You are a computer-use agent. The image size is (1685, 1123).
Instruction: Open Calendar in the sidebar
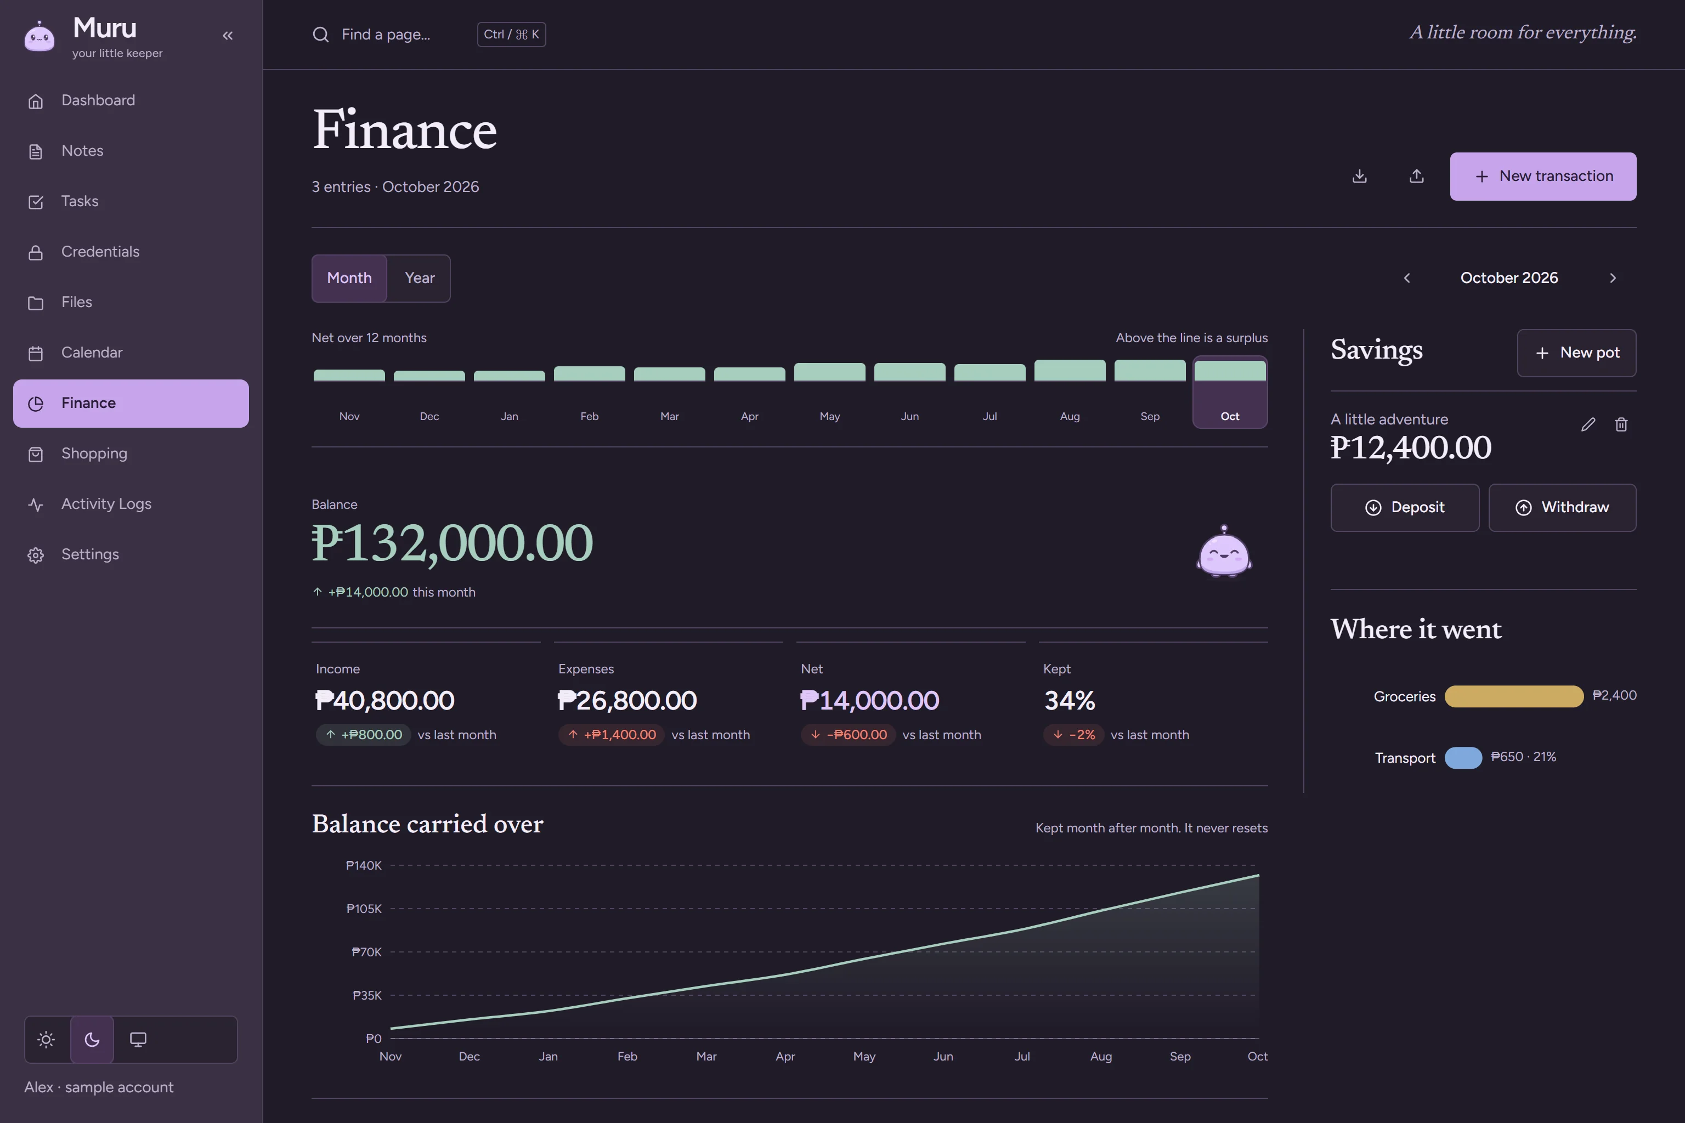click(x=131, y=353)
